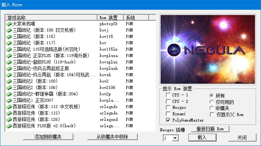Enable the CPS - 2 checkbox
261x146 pixels.
tap(168, 101)
